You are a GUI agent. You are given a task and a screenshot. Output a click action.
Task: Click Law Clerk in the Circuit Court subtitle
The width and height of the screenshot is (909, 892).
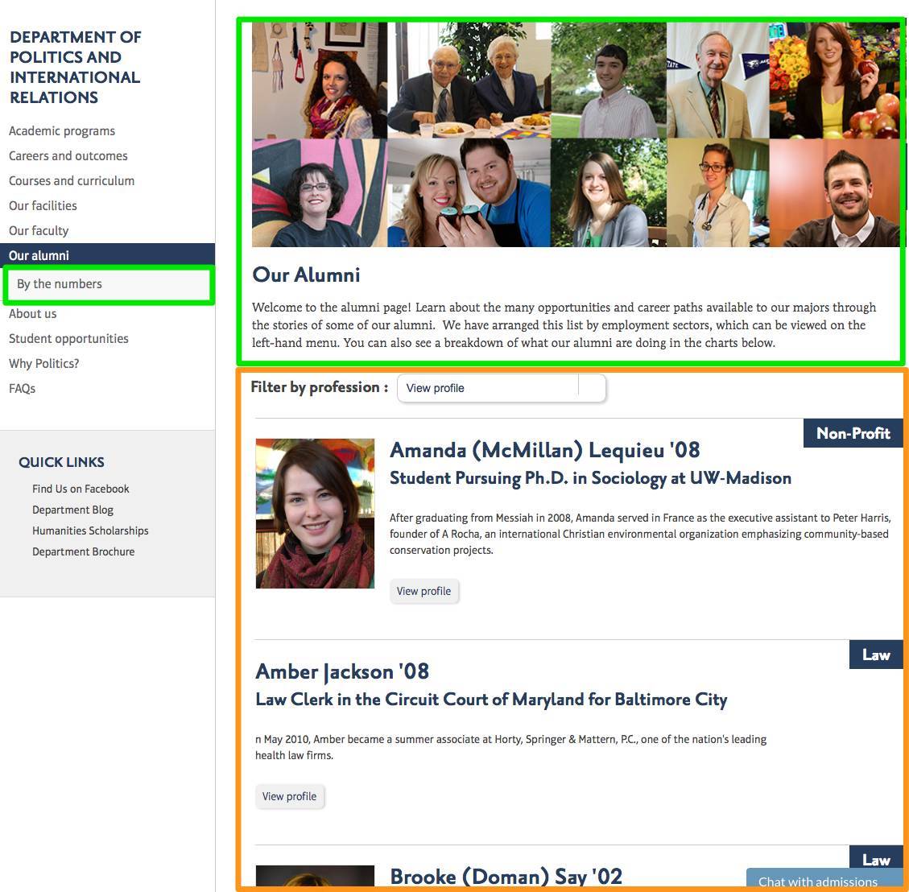point(491,700)
